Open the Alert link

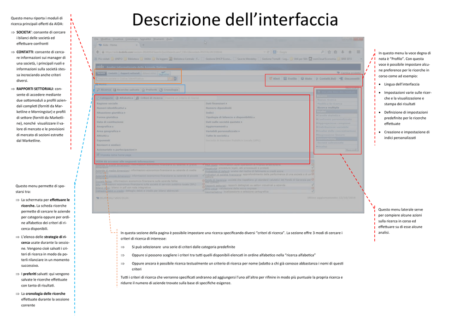coord(275,79)
